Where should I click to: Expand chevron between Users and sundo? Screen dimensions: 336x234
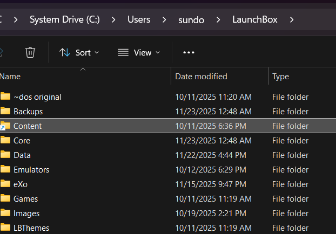pyautogui.click(x=165, y=20)
